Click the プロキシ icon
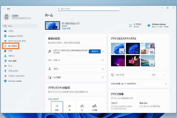Viewport: 177px width, 118px height. [50, 69]
